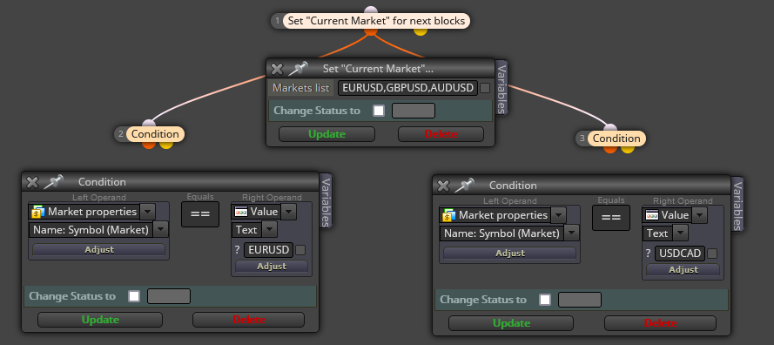Open Text type dropdown in EURUSD Condition
774x345 pixels.
270,229
